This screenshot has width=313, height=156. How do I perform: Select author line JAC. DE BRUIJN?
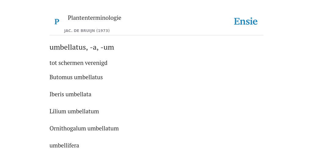click(87, 31)
